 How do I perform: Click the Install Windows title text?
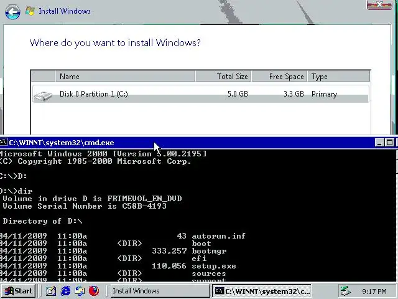coord(65,11)
